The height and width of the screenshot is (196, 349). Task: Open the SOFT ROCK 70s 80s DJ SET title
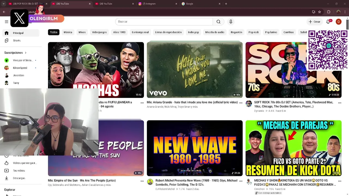tap(294, 104)
